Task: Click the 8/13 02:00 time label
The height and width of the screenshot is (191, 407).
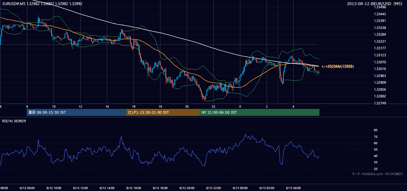Action: [x=267, y=188]
